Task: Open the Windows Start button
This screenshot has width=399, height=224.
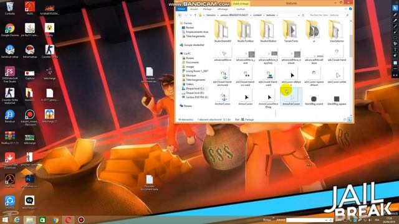Action: (x=5, y=220)
